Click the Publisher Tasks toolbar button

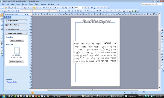click(8, 11)
